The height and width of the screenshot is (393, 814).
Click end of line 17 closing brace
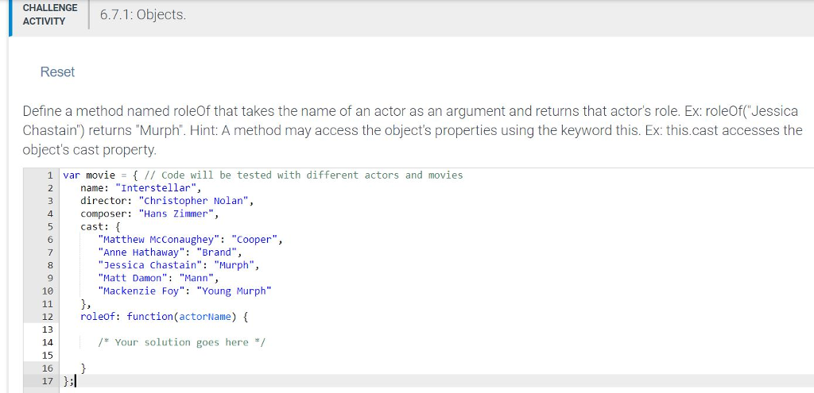coord(74,381)
